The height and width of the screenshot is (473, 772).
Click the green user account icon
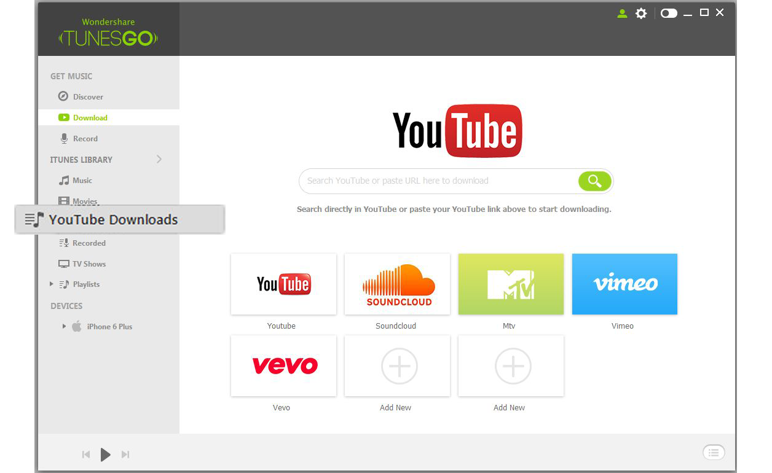pyautogui.click(x=622, y=14)
